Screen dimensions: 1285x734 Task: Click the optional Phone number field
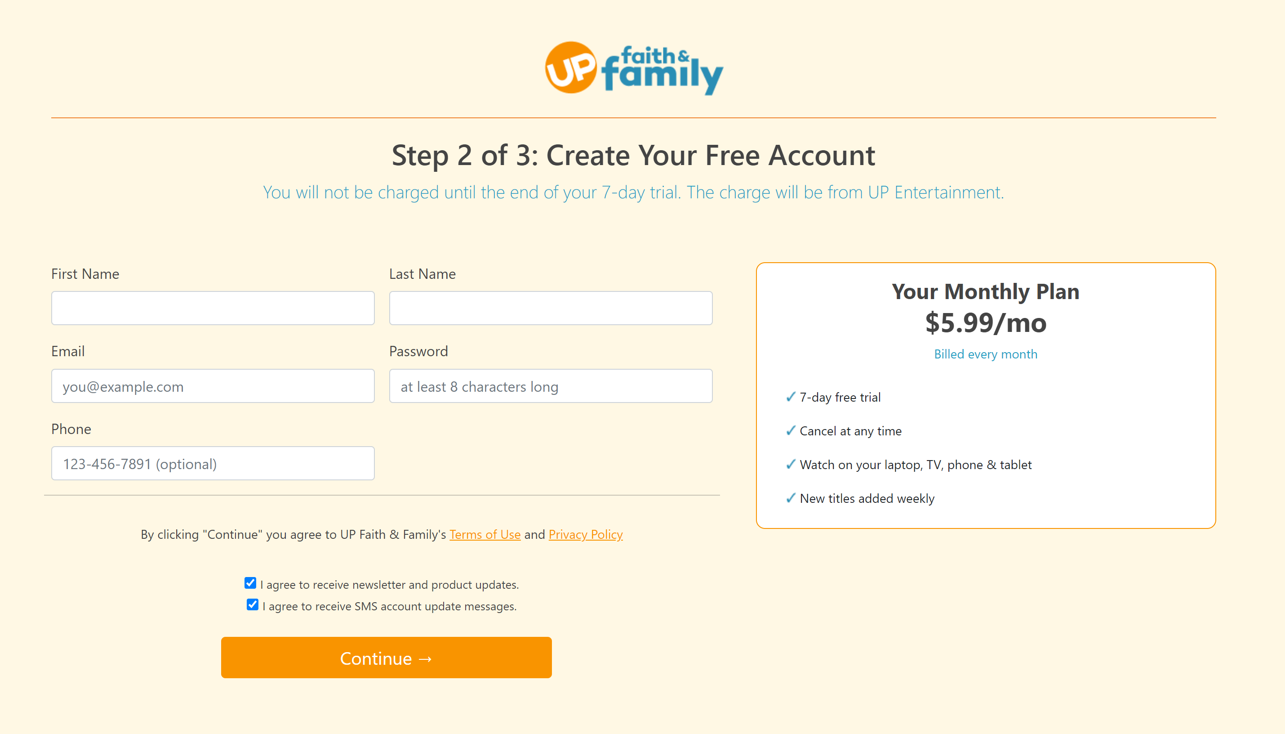point(213,463)
